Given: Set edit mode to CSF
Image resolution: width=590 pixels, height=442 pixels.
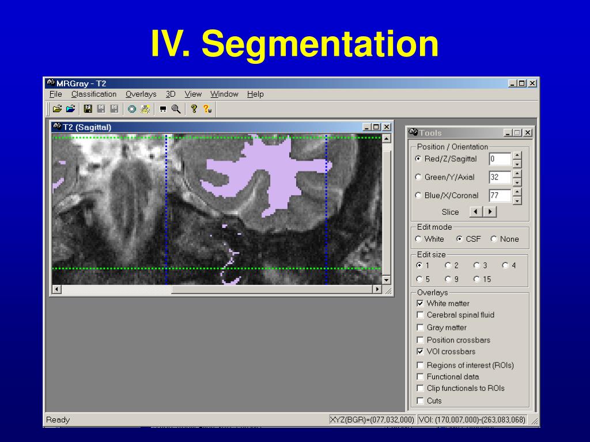Looking at the screenshot, I should point(459,239).
